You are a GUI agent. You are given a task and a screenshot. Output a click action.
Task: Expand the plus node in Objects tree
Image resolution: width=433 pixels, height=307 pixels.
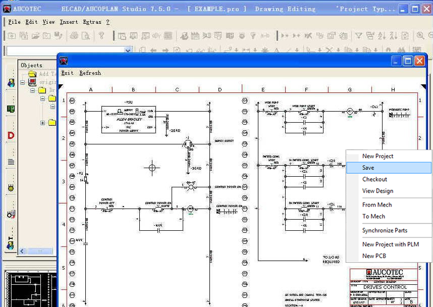tap(42, 123)
